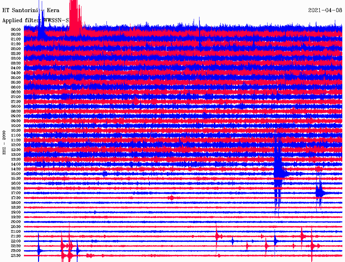This screenshot has height=262, width=345.
Task: Select the 11:30 time label
Action: [16, 140]
